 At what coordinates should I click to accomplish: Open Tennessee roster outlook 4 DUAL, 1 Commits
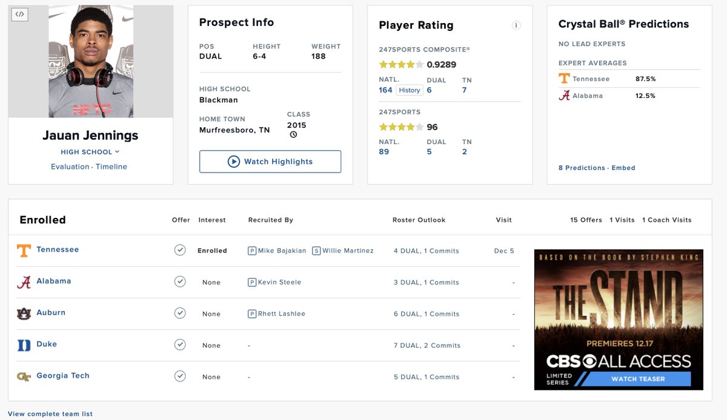click(x=427, y=251)
